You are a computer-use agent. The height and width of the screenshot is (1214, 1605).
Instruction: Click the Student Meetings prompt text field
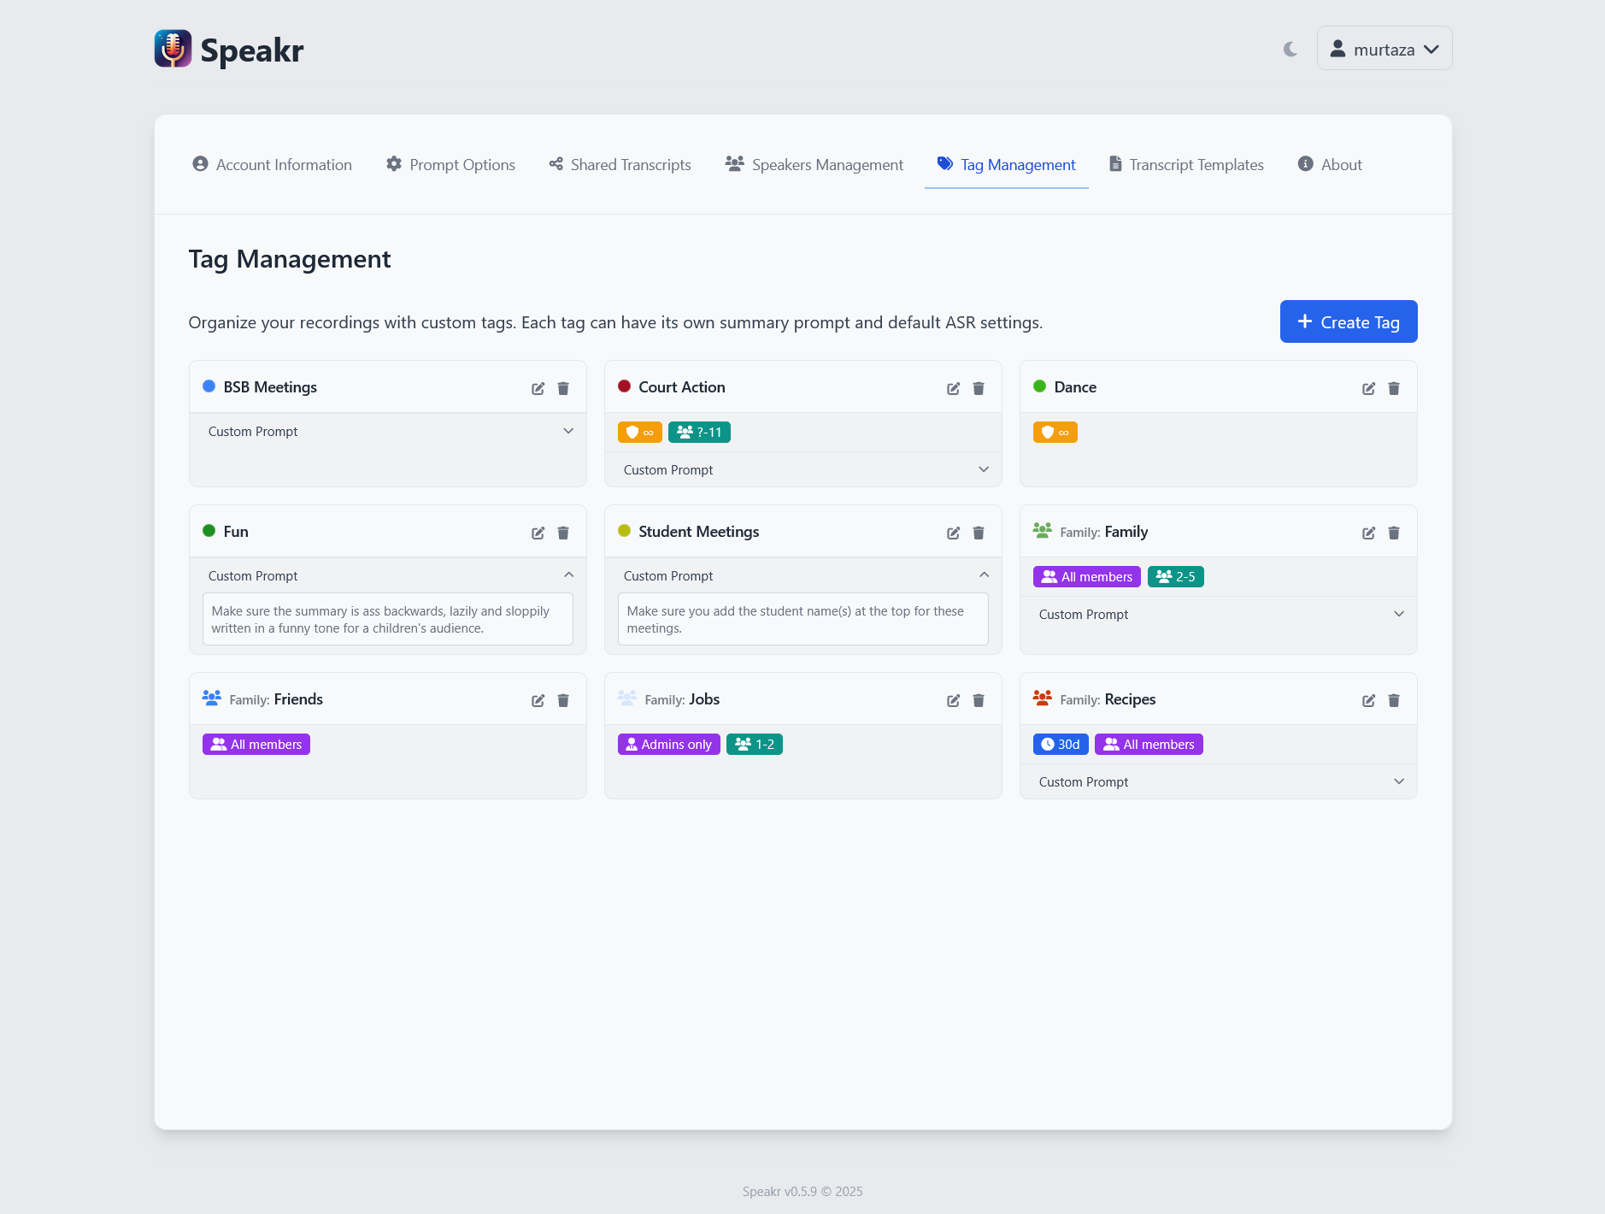802,619
